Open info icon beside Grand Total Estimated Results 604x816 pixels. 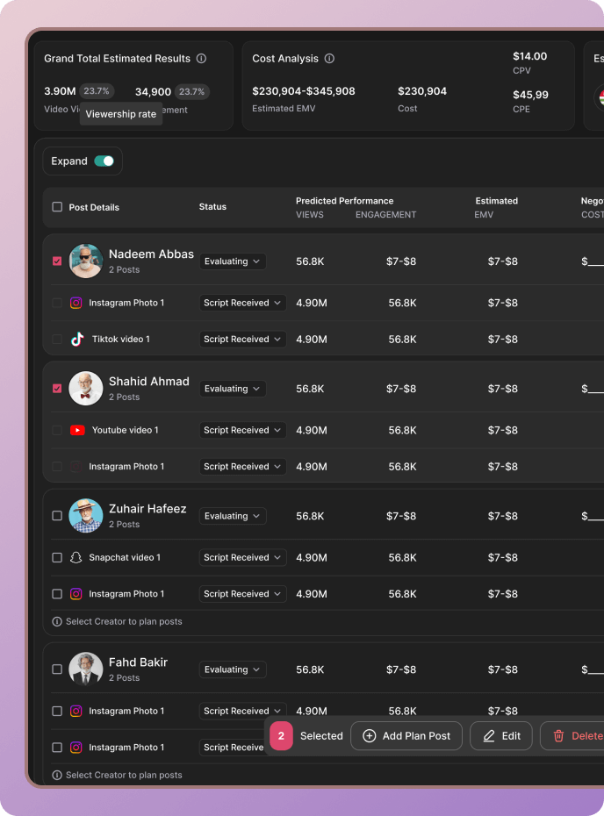pyautogui.click(x=202, y=58)
